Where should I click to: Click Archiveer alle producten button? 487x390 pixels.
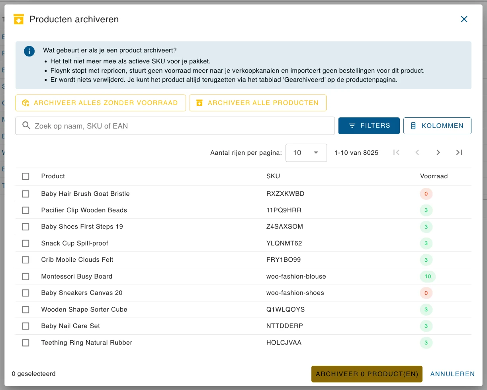[258, 103]
